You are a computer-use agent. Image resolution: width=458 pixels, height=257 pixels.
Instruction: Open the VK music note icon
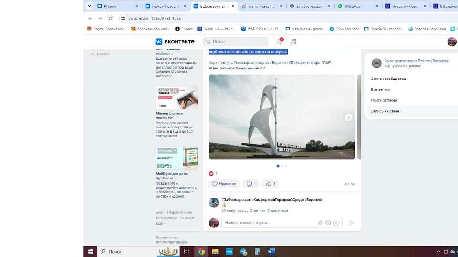tap(293, 42)
